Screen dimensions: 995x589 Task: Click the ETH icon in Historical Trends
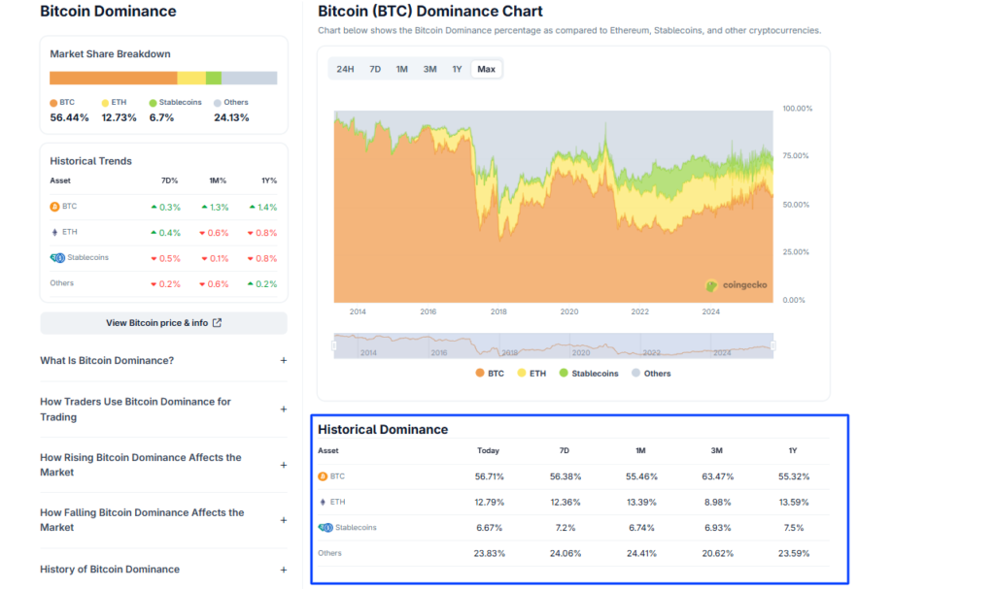tap(54, 232)
